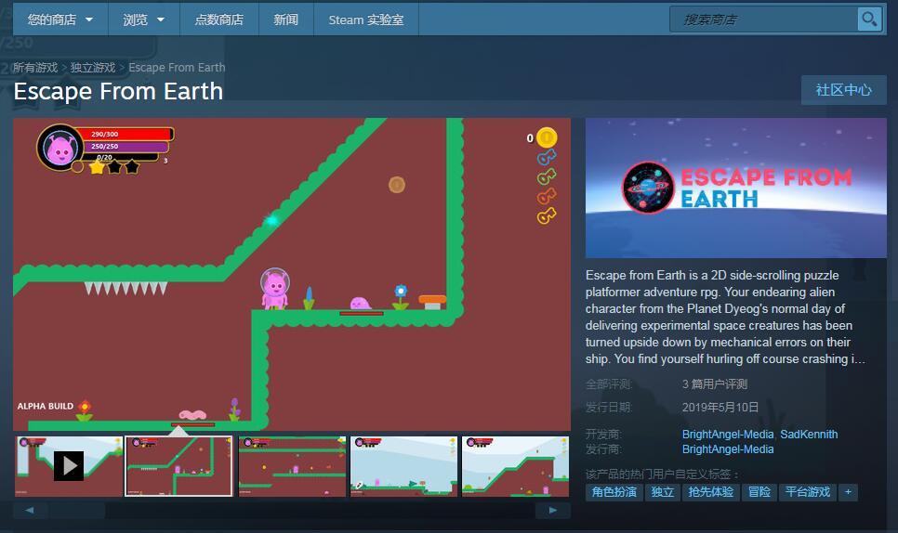The image size is (898, 533).
Task: Click the 所有游戏 breadcrumb link
Action: (35, 68)
